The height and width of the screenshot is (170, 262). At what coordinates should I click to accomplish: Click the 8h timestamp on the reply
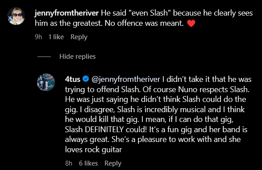click(x=69, y=163)
